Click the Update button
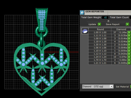Screen dimensions: 131x98 tap(93, 24)
